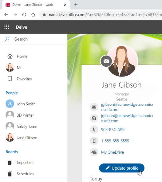Click Jane Gibson's avatar in People list
The height and width of the screenshot is (182, 162).
tap(10, 138)
